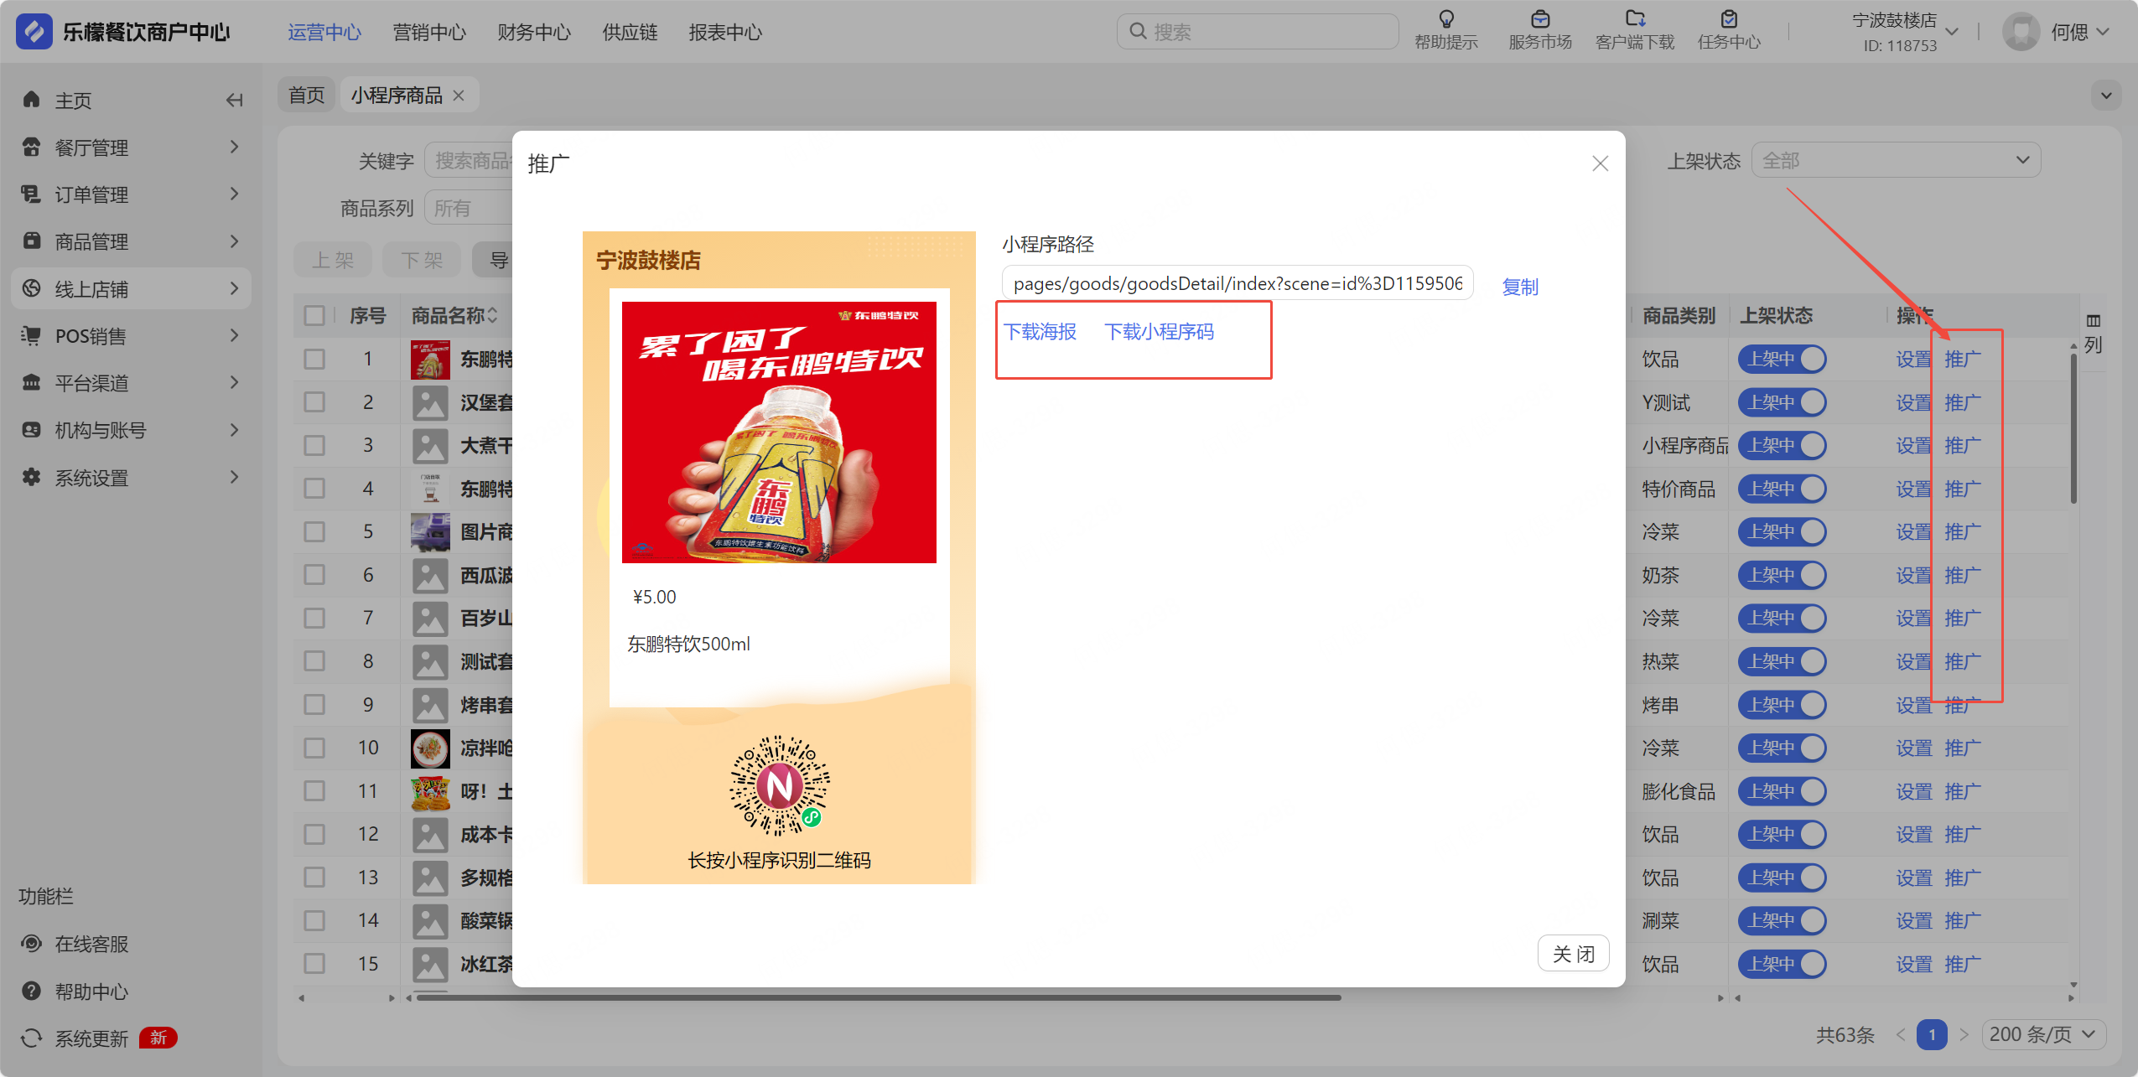
Task: Click the 系统设置 gear icon
Action: 32,478
